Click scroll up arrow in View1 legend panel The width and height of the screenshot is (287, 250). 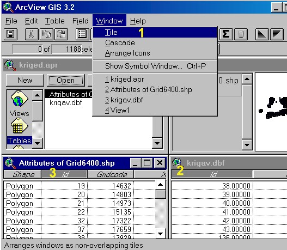247,79
